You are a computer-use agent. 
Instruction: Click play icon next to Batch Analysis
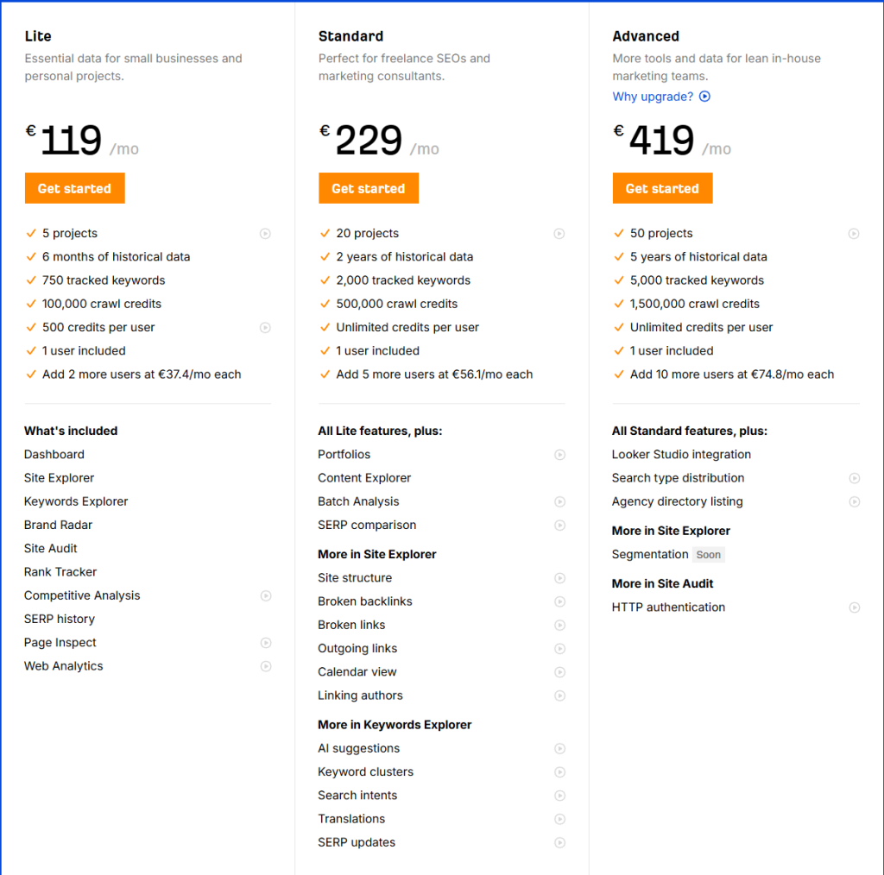(x=559, y=501)
